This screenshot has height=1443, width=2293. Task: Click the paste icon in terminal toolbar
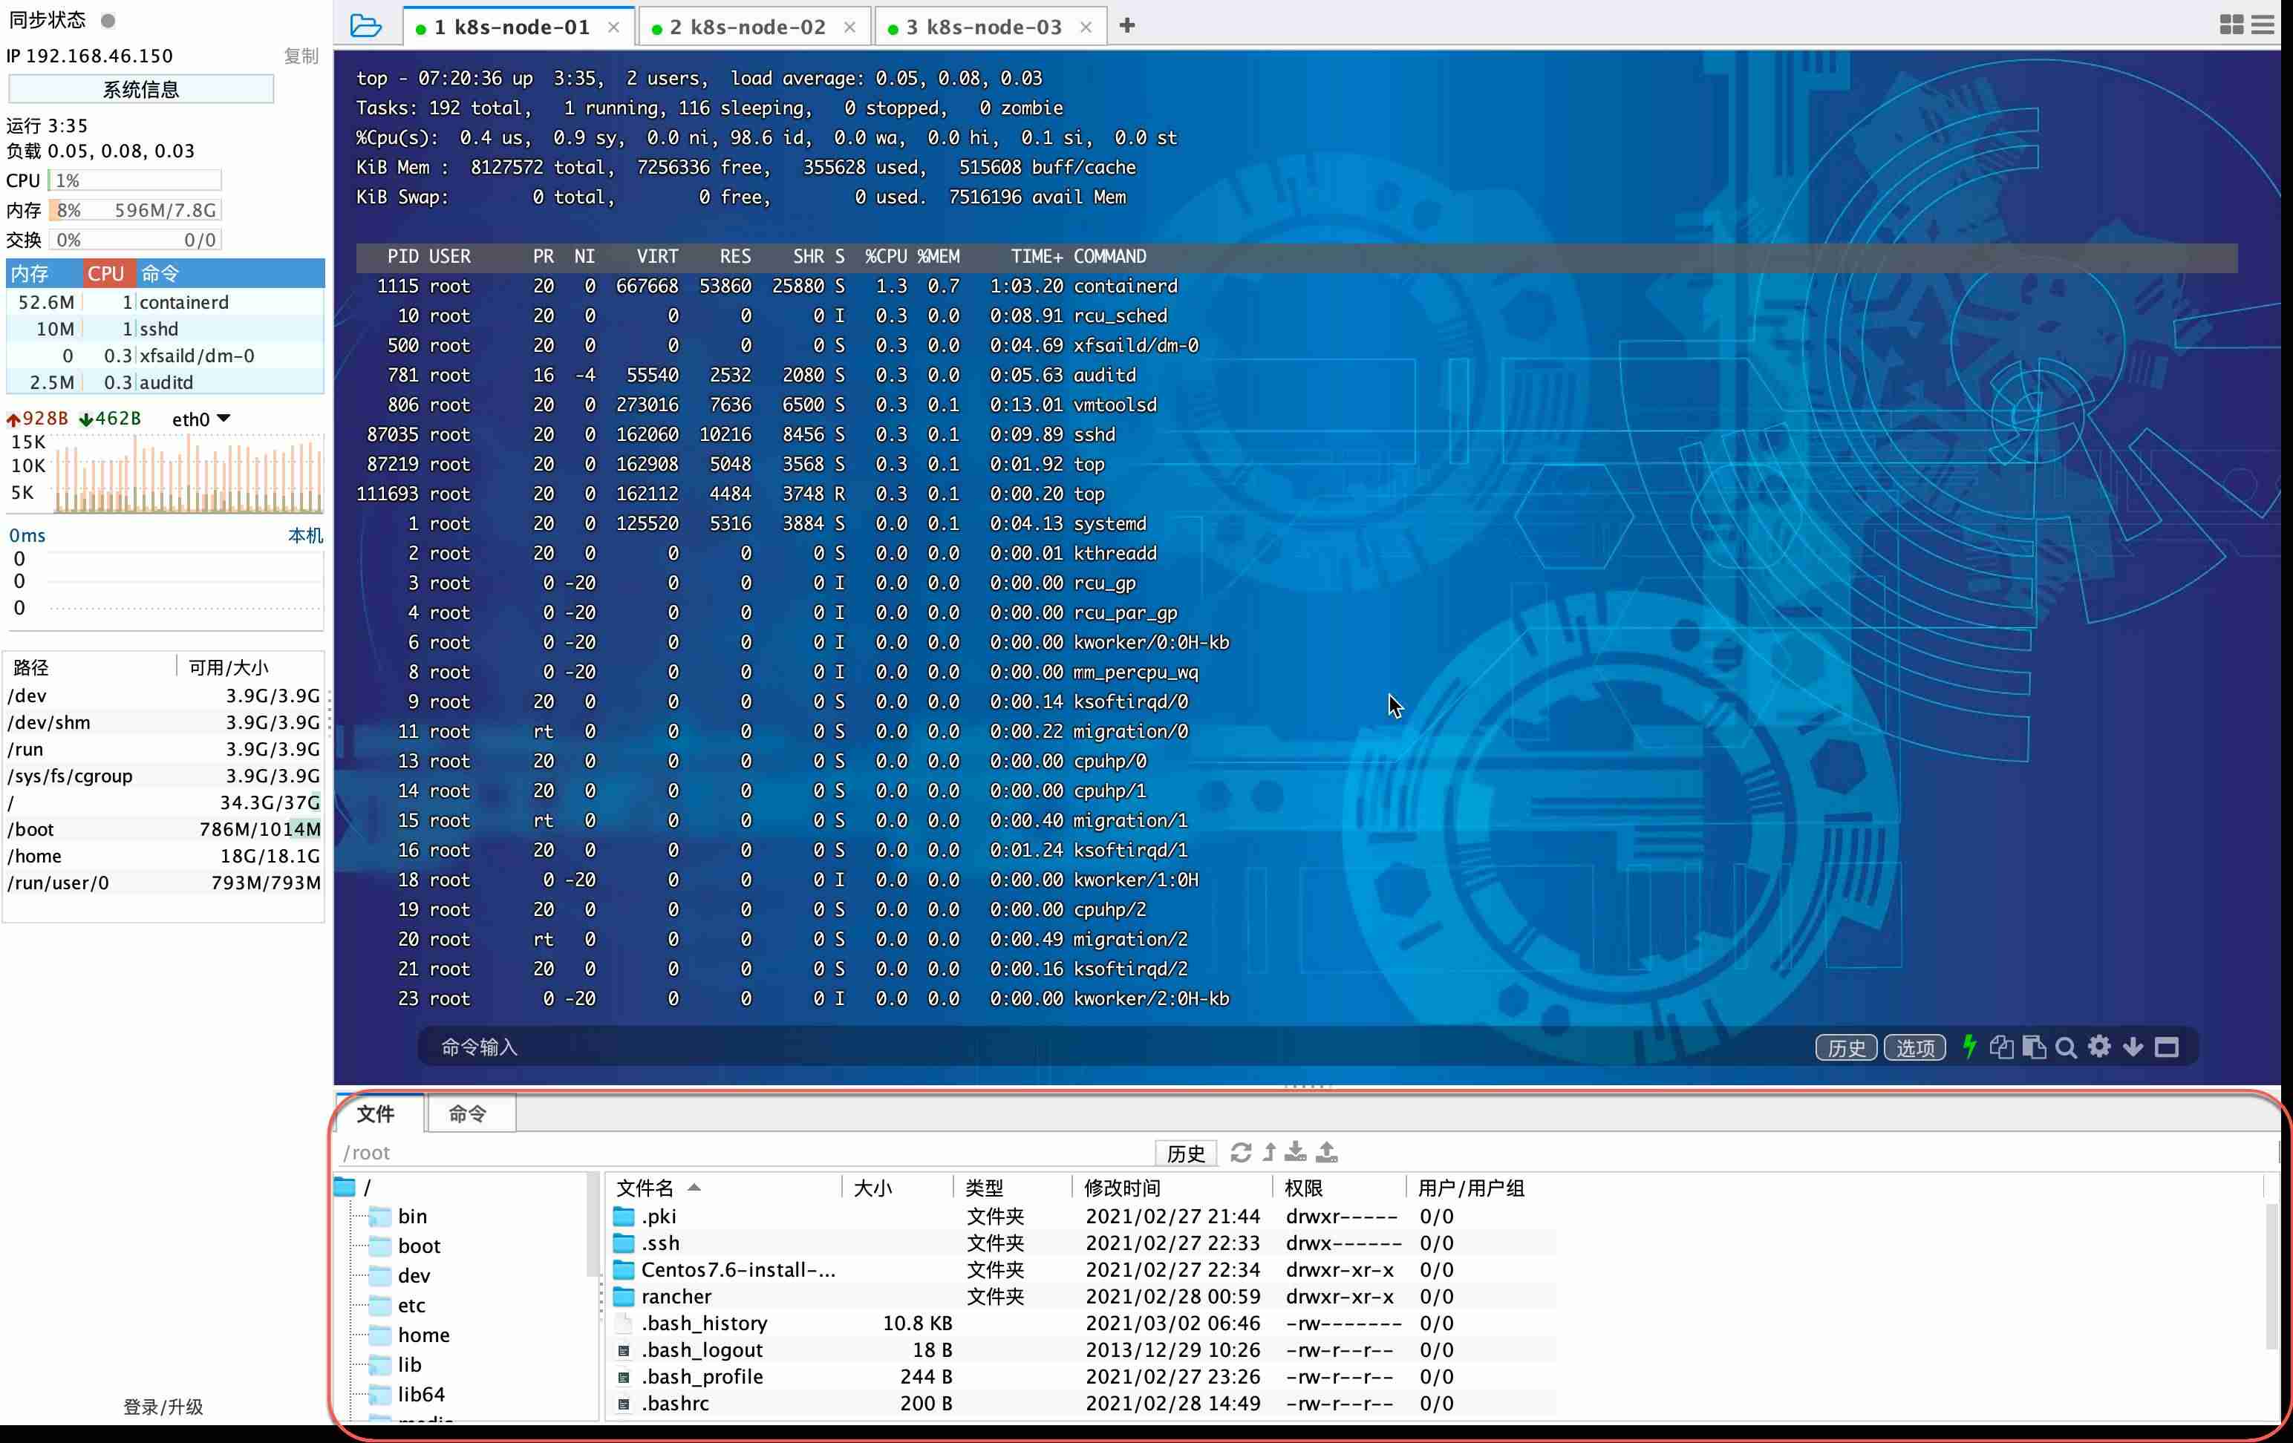coord(2034,1047)
